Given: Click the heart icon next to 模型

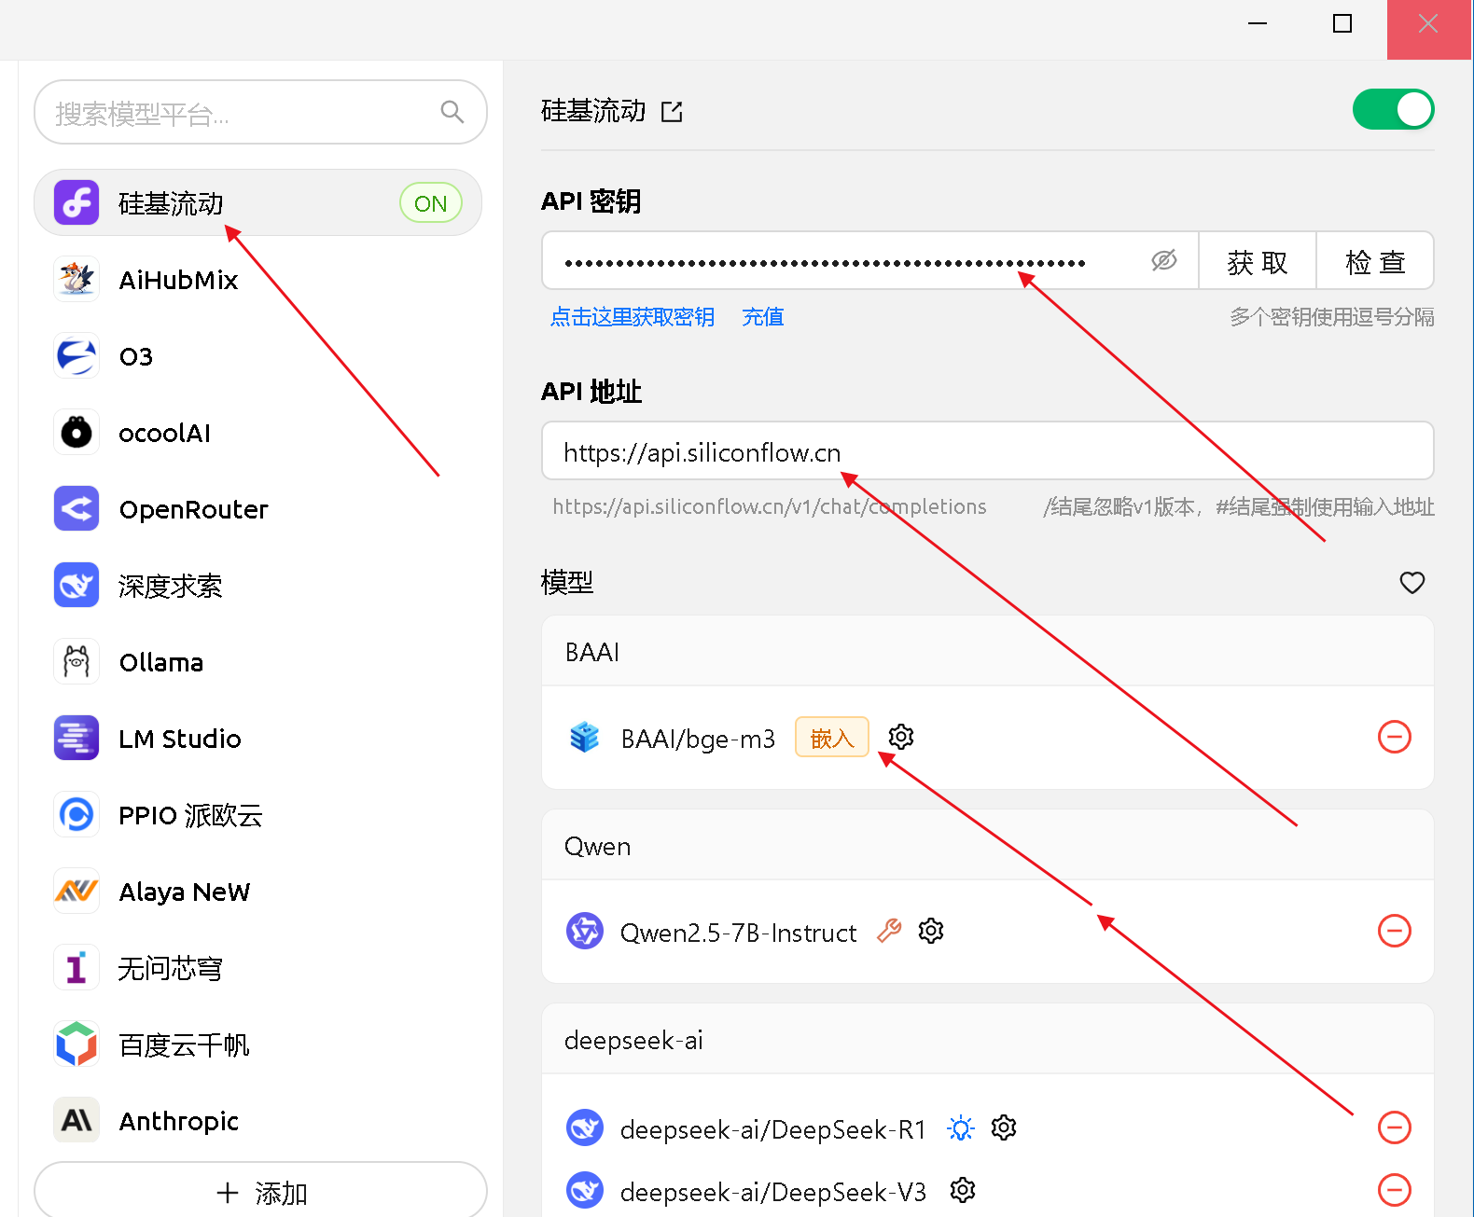Looking at the screenshot, I should tap(1412, 583).
